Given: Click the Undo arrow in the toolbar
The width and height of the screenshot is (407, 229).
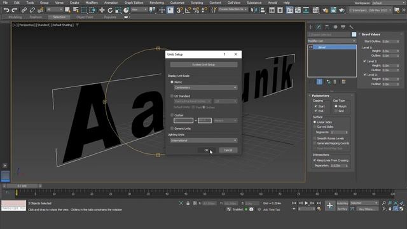Looking at the screenshot, I should click(6, 10).
